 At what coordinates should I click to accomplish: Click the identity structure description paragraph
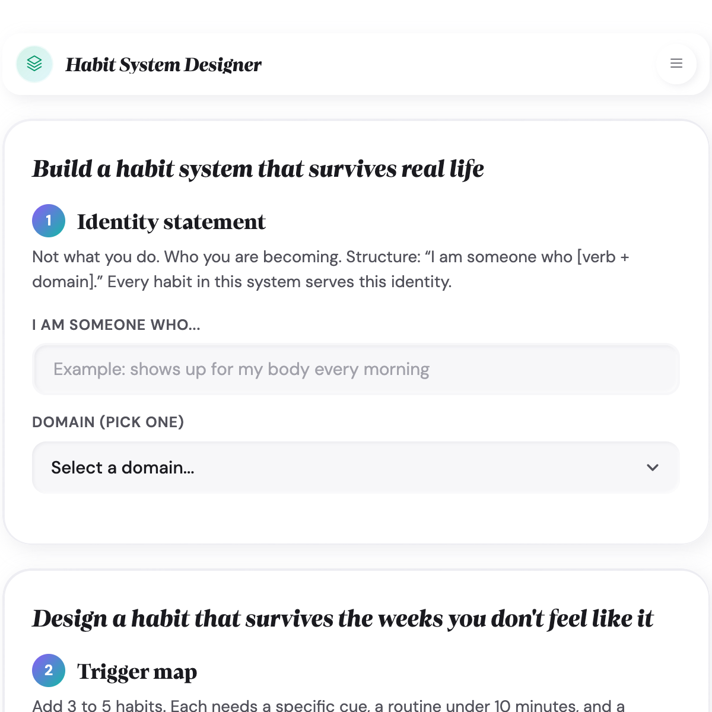tap(330, 269)
